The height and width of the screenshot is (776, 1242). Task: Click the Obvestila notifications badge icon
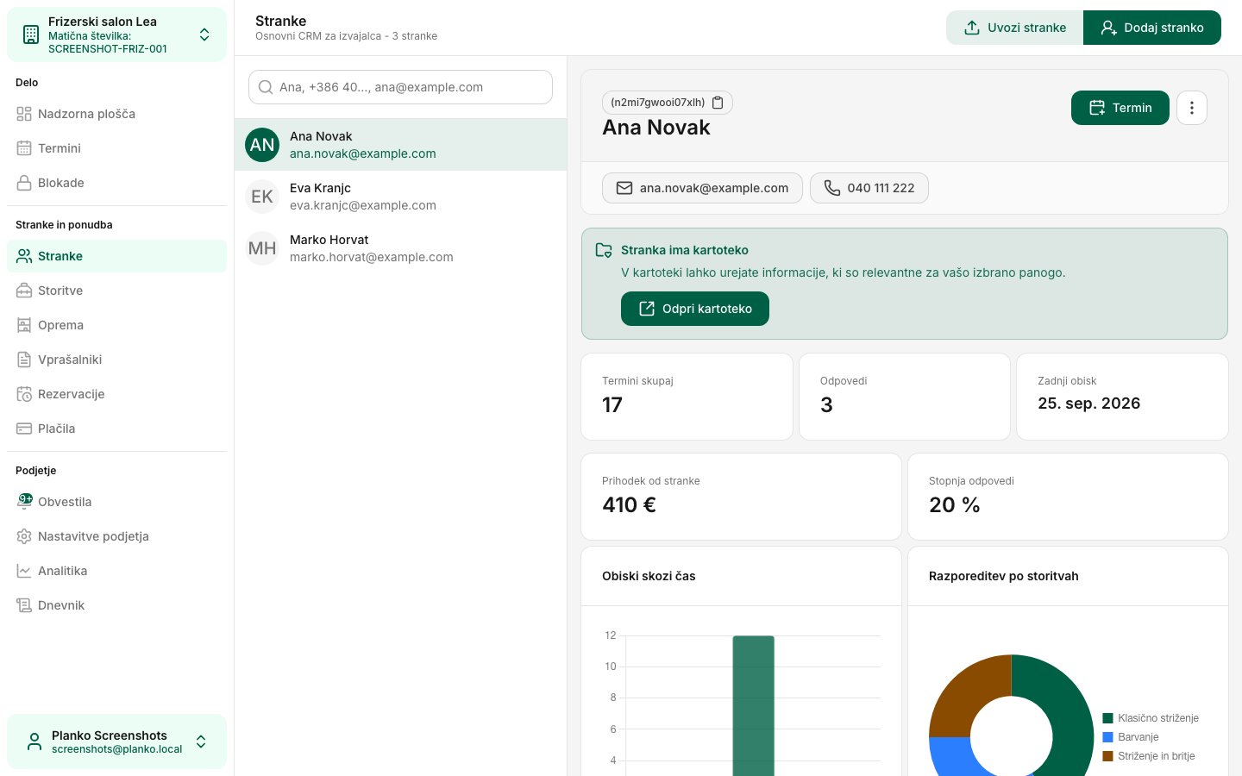(25, 501)
